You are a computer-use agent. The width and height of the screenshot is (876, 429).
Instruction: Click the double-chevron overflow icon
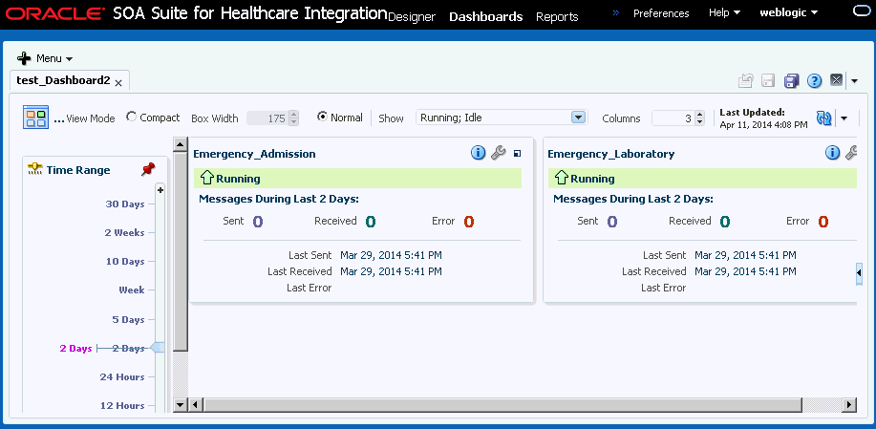(616, 12)
